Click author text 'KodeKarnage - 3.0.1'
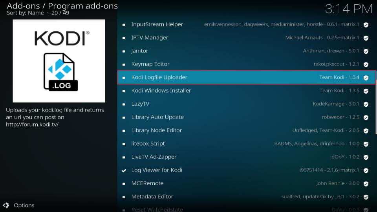This screenshot has height=212, width=377. [336, 104]
